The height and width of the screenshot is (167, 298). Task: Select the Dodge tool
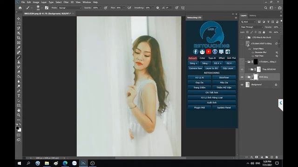pyautogui.click(x=19, y=86)
